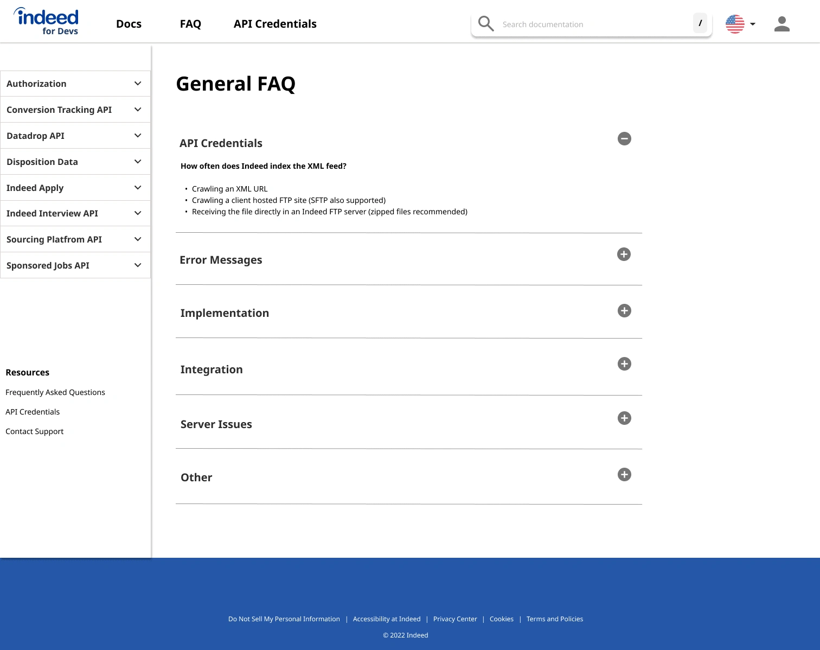
Task: Click the Integration accordion heading
Action: pos(212,369)
